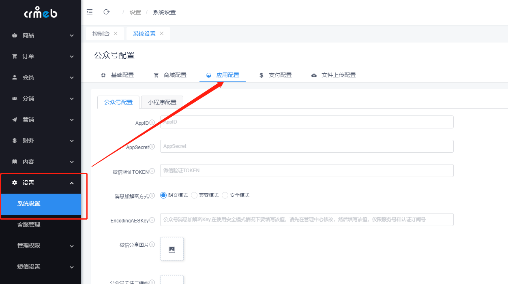Switch to the 公众号配置 sub-tab
The height and width of the screenshot is (284, 508).
pos(118,102)
